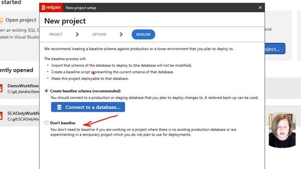Click 'Make this project deployable' bullet text
The width and height of the screenshot is (301, 169).
pos(90,78)
